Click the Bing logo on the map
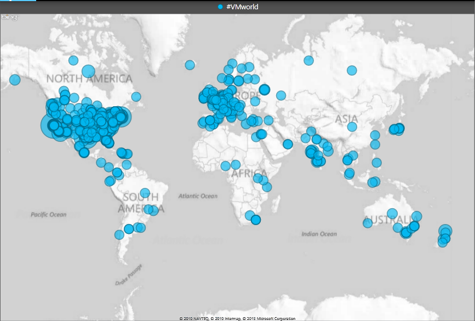The height and width of the screenshot is (321, 475). (x=8, y=18)
